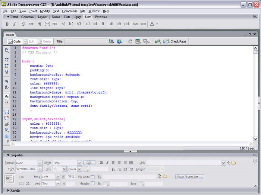Switch to the Spry insert tab
This screenshot has height=195, width=261.
78,17
